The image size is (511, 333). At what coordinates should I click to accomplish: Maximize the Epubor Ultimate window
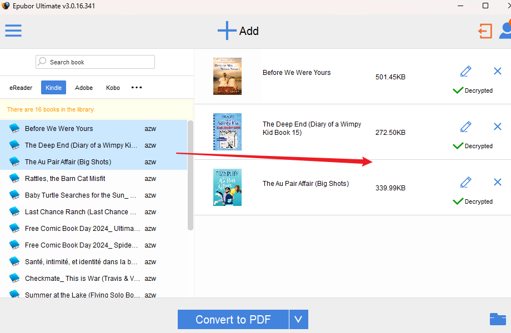click(x=485, y=6)
